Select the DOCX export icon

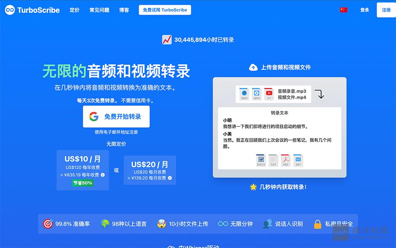[x=260, y=160]
